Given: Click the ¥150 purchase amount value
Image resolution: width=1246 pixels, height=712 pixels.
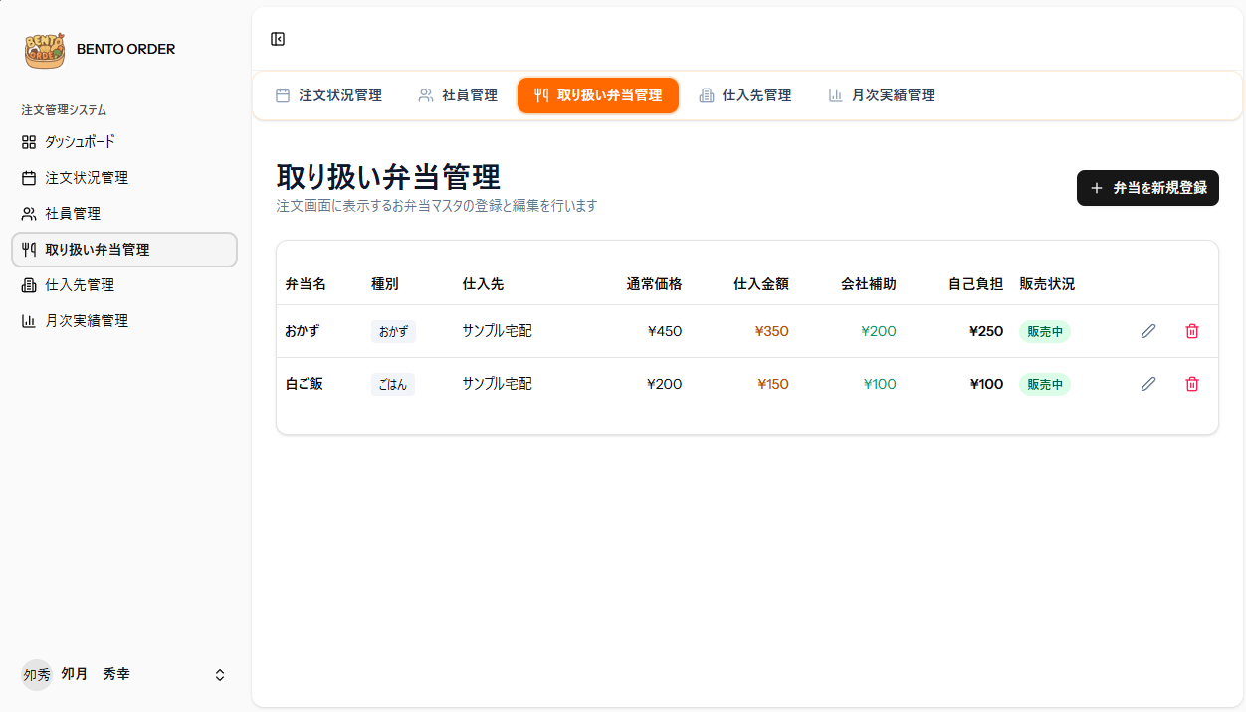Looking at the screenshot, I should pyautogui.click(x=773, y=384).
